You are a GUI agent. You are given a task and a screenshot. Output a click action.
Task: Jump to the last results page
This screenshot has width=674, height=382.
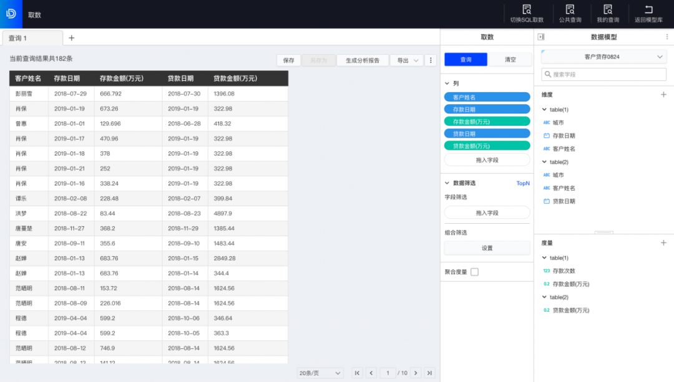429,373
